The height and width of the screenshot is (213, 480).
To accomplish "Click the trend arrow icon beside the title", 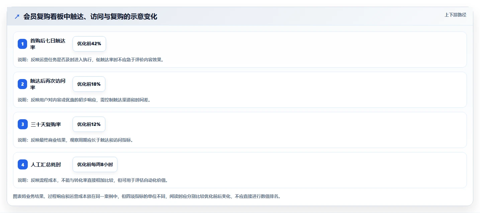I will click(x=17, y=16).
